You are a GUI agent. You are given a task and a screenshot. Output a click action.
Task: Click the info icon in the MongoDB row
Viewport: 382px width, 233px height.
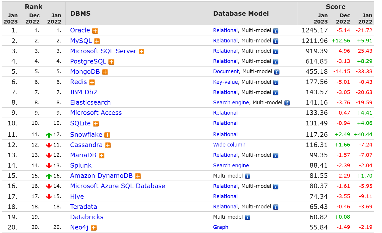click(277, 72)
